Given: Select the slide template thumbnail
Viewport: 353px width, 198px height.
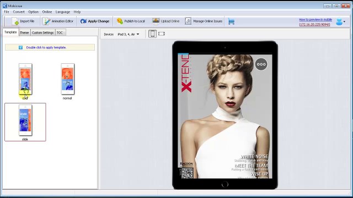Looking at the screenshot, I should tap(25, 120).
